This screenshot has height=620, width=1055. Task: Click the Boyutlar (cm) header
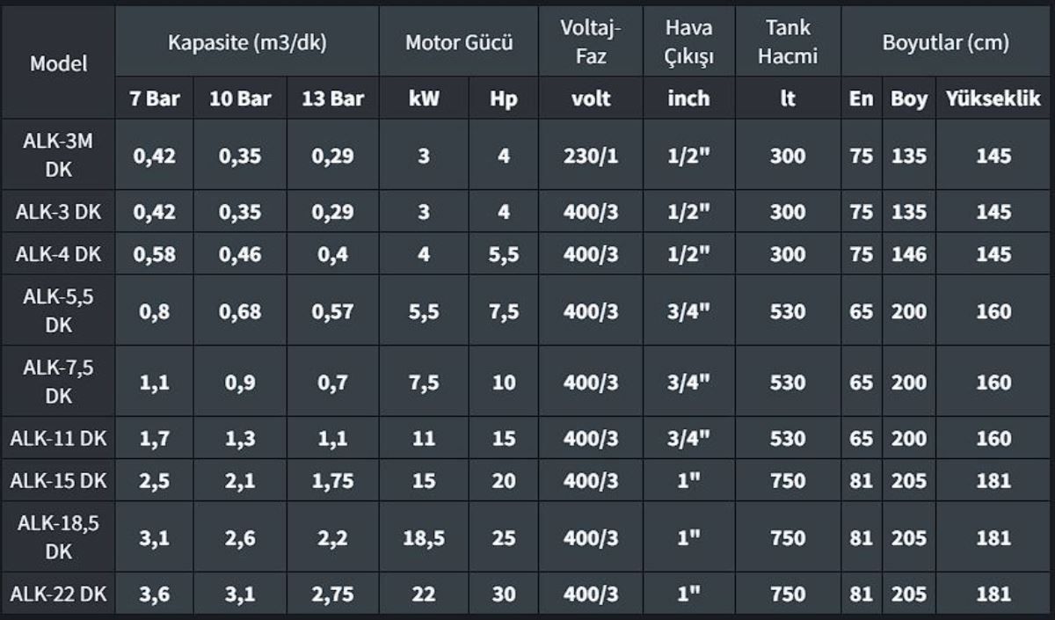[945, 42]
